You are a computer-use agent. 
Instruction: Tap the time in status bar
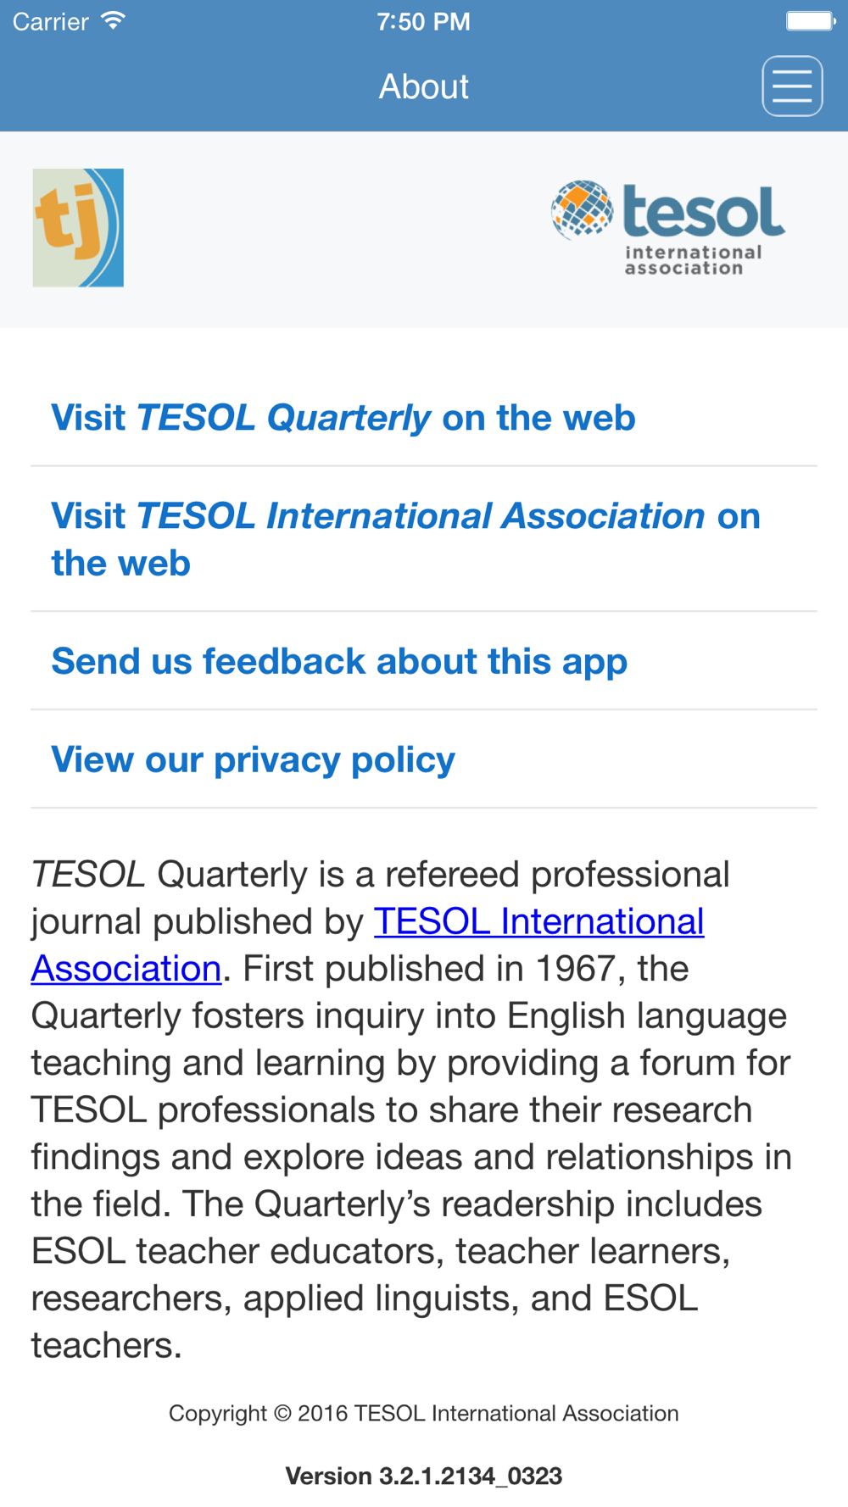(x=423, y=21)
